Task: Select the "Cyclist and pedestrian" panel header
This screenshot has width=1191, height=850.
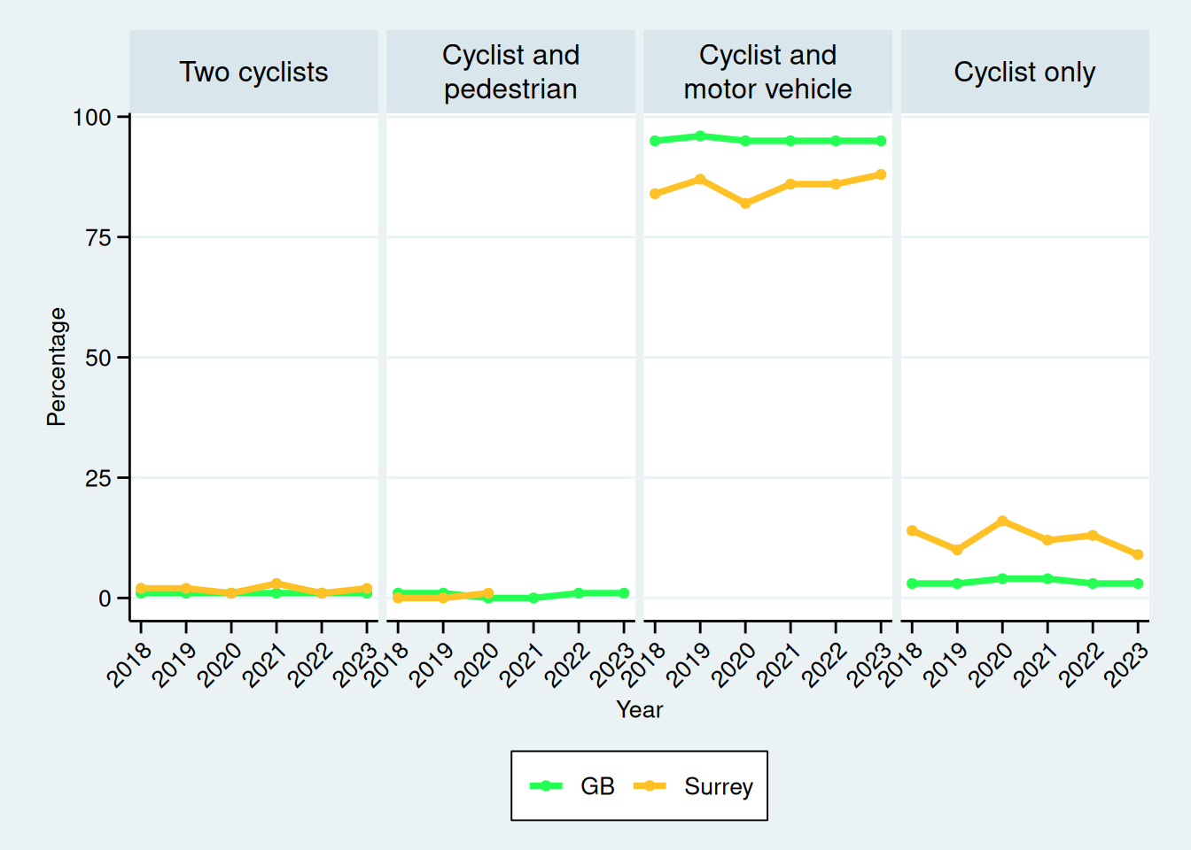Action: pos(510,72)
